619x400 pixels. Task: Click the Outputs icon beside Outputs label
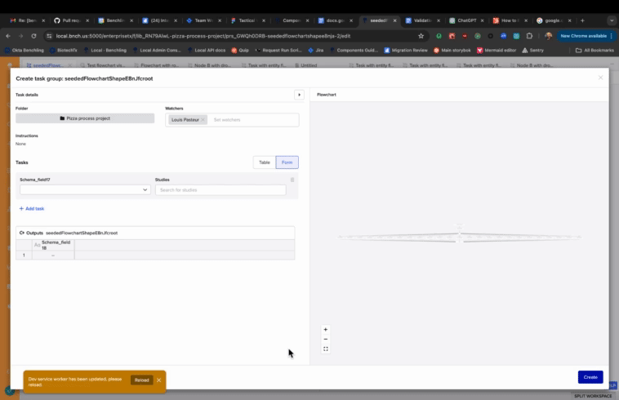pyautogui.click(x=22, y=233)
